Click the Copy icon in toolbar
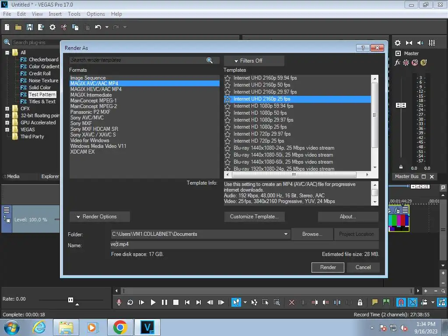 click(75, 27)
